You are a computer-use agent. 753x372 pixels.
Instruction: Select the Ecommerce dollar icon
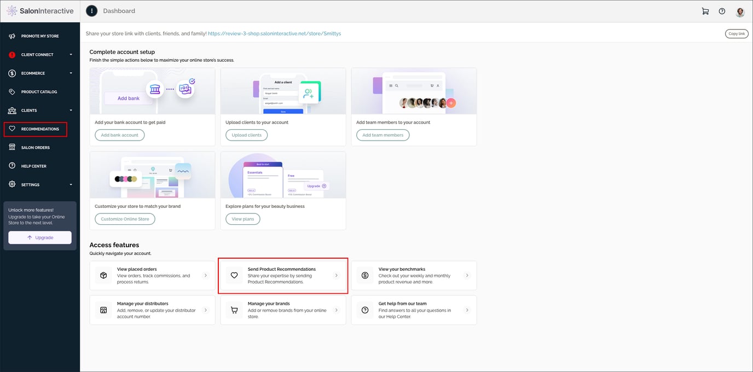point(12,73)
